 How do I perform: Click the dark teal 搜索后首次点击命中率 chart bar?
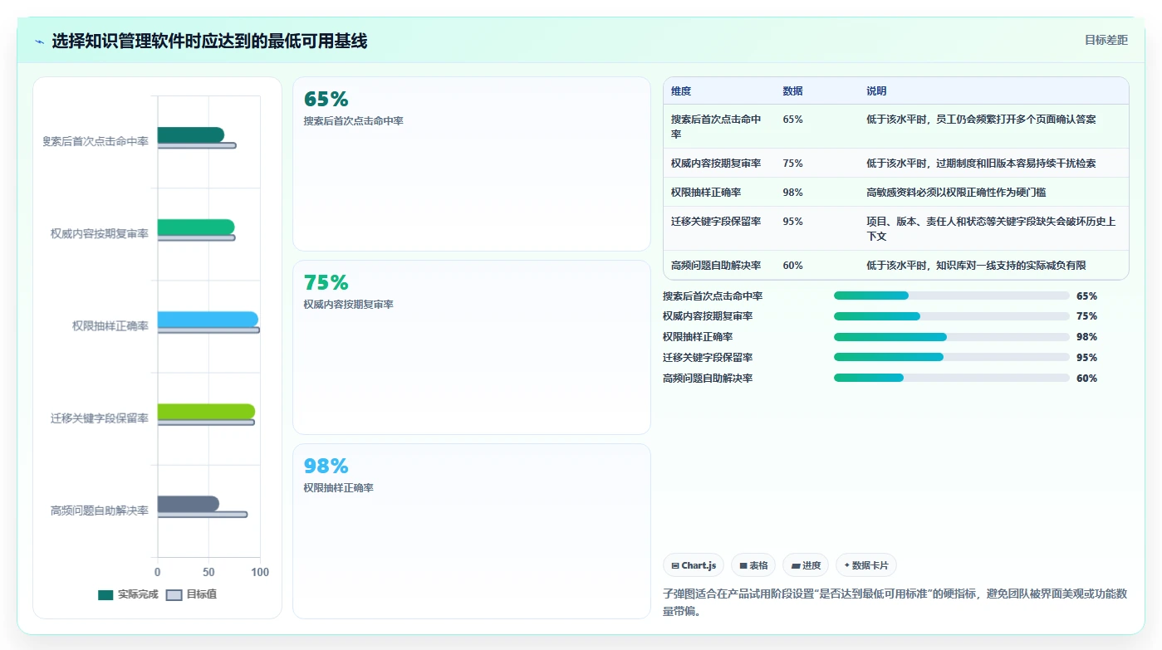pos(191,134)
